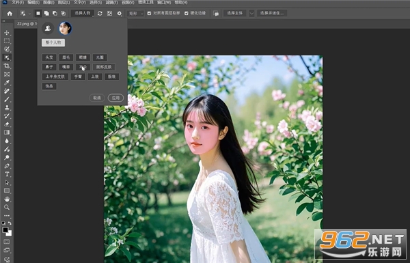Click the selection feedback icon

(x=216, y=14)
